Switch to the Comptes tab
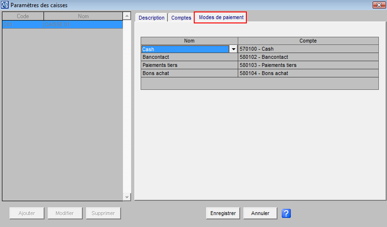The width and height of the screenshot is (387, 227). click(x=181, y=18)
